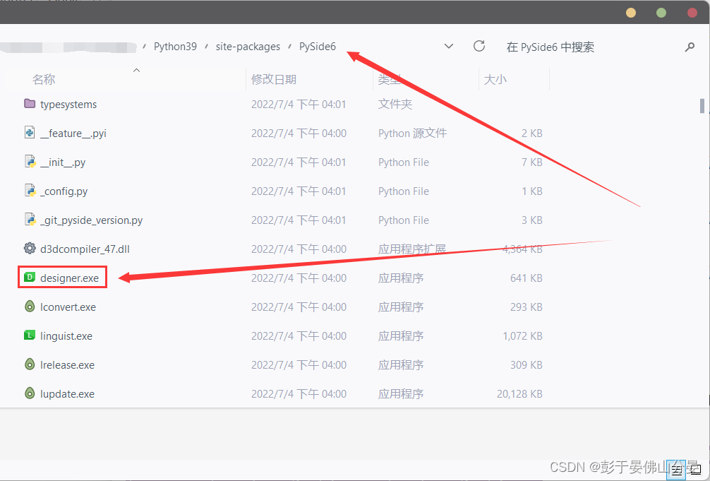This screenshot has width=710, height=481.
Task: Click the 641 KB size of designer.exe
Action: point(527,278)
